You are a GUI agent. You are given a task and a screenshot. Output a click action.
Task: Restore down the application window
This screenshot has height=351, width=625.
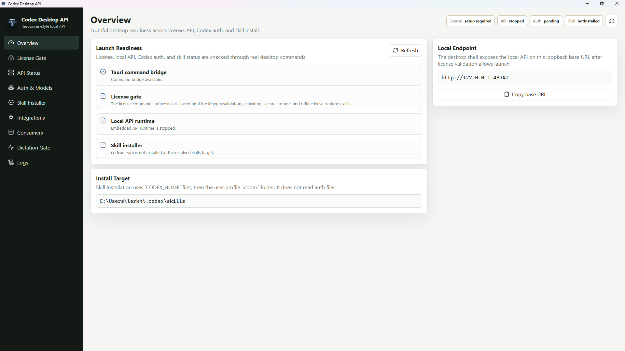click(602, 4)
